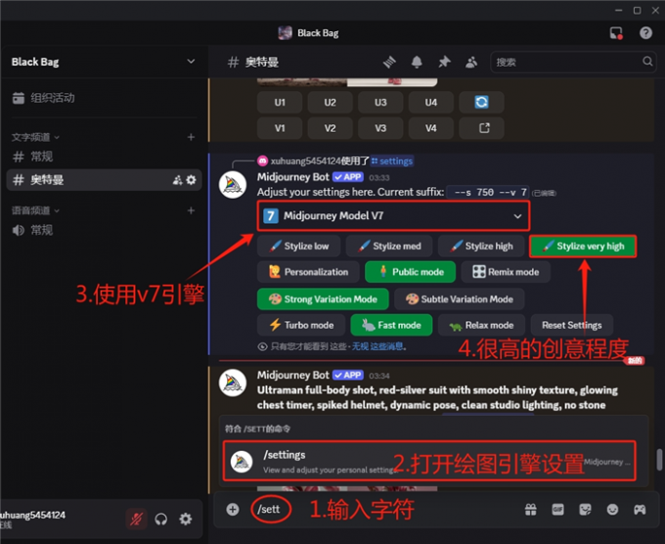Click the U4 upscale button

[x=431, y=103]
